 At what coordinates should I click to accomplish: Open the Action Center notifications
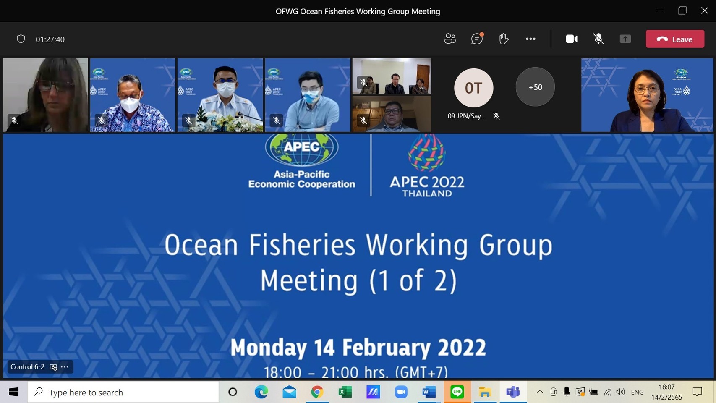(697, 392)
